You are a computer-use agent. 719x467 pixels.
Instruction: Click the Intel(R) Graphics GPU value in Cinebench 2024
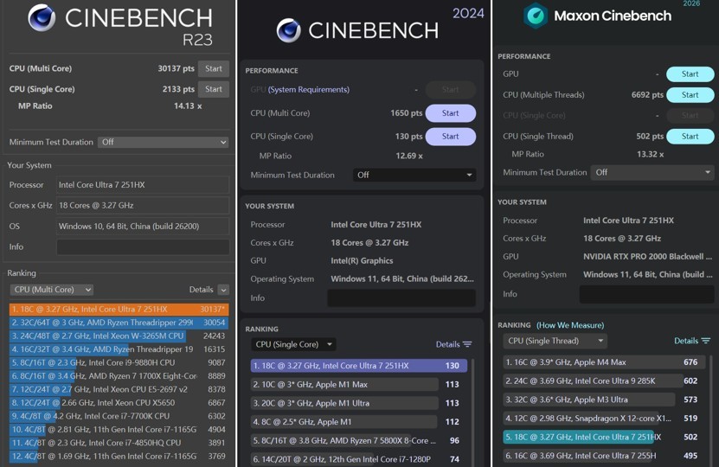362,261
